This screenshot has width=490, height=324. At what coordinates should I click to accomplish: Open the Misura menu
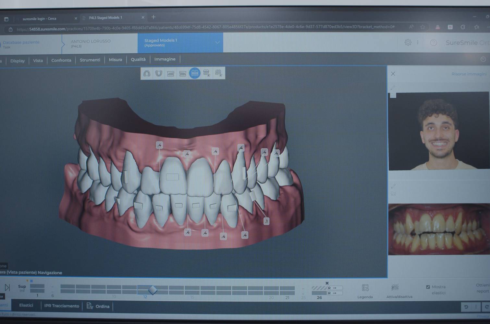[116, 60]
